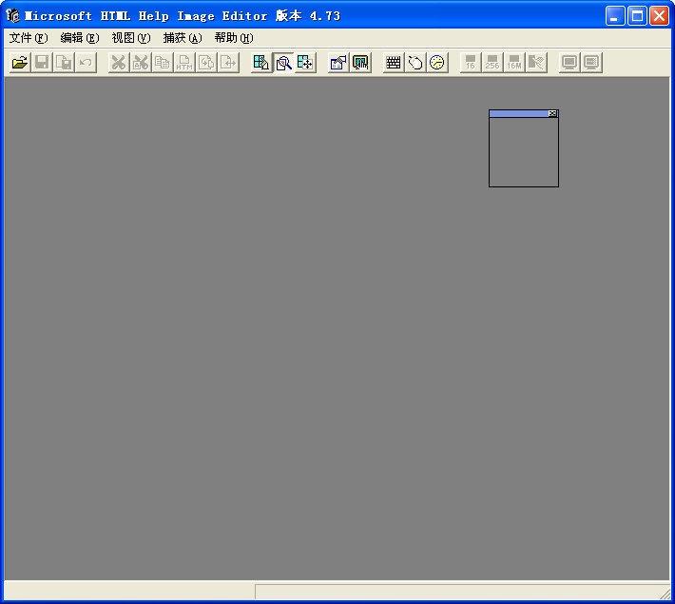Click the page icon right of HTM

pos(206,63)
